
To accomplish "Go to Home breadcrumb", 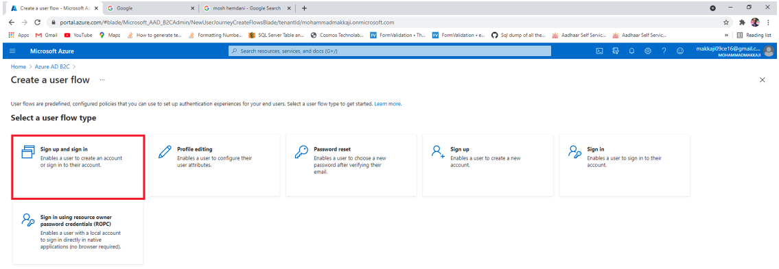I will [x=19, y=66].
